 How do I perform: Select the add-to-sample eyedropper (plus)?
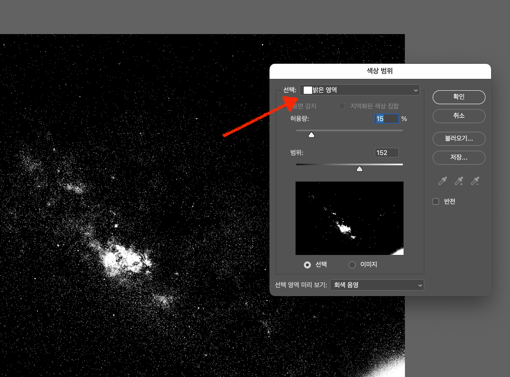point(459,181)
